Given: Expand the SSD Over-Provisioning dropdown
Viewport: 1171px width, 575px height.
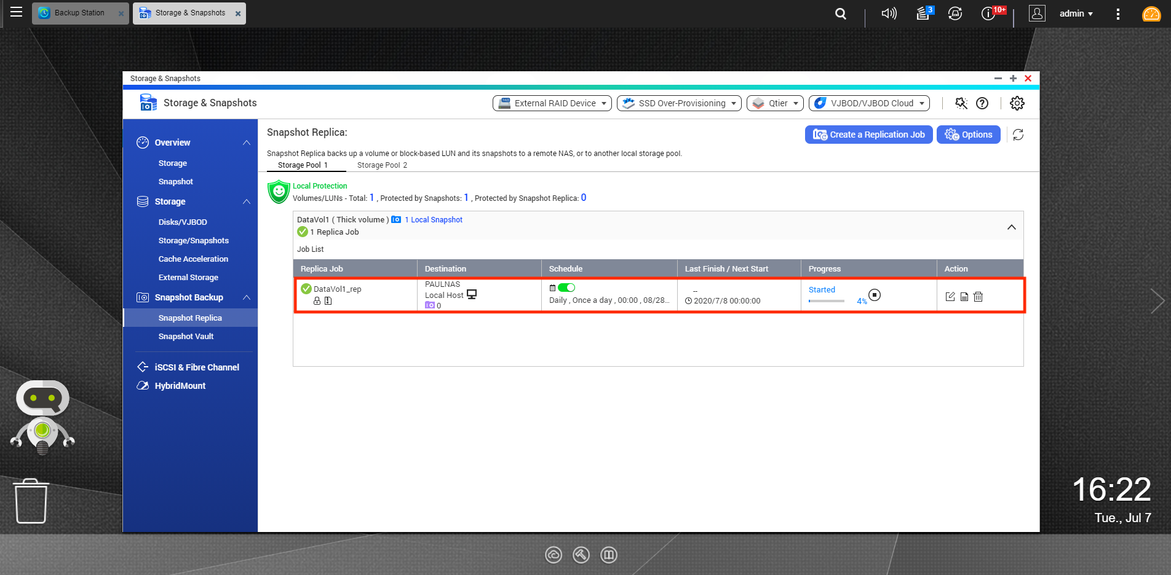Looking at the screenshot, I should tap(679, 103).
